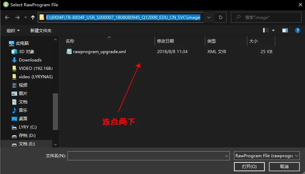The width and height of the screenshot is (305, 174).
Task: Expand the 文件名 combo box dropdown
Action: [x=226, y=155]
